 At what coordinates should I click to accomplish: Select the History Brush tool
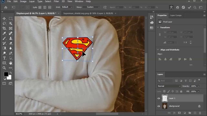coord(4,43)
